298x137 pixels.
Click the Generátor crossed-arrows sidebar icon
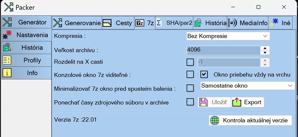(x=7, y=22)
